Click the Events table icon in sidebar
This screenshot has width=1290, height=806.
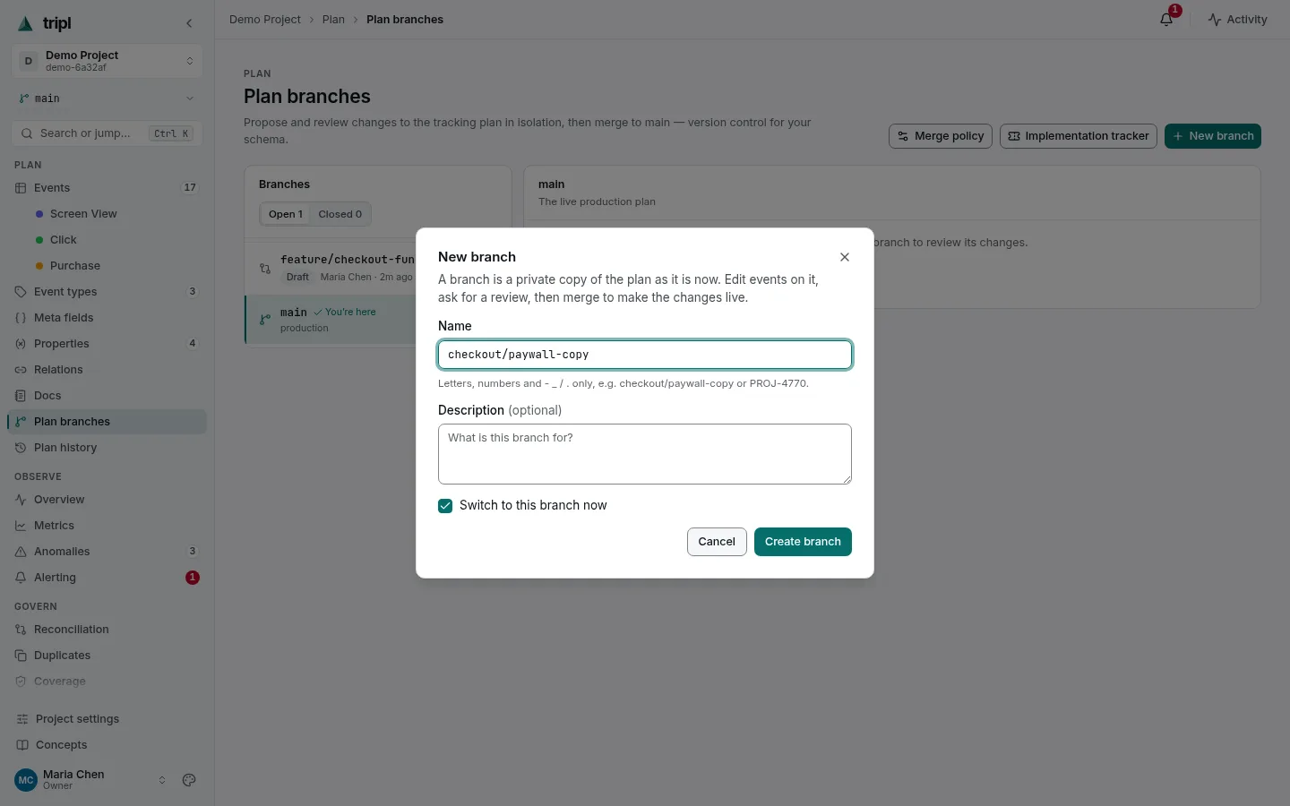click(x=21, y=188)
